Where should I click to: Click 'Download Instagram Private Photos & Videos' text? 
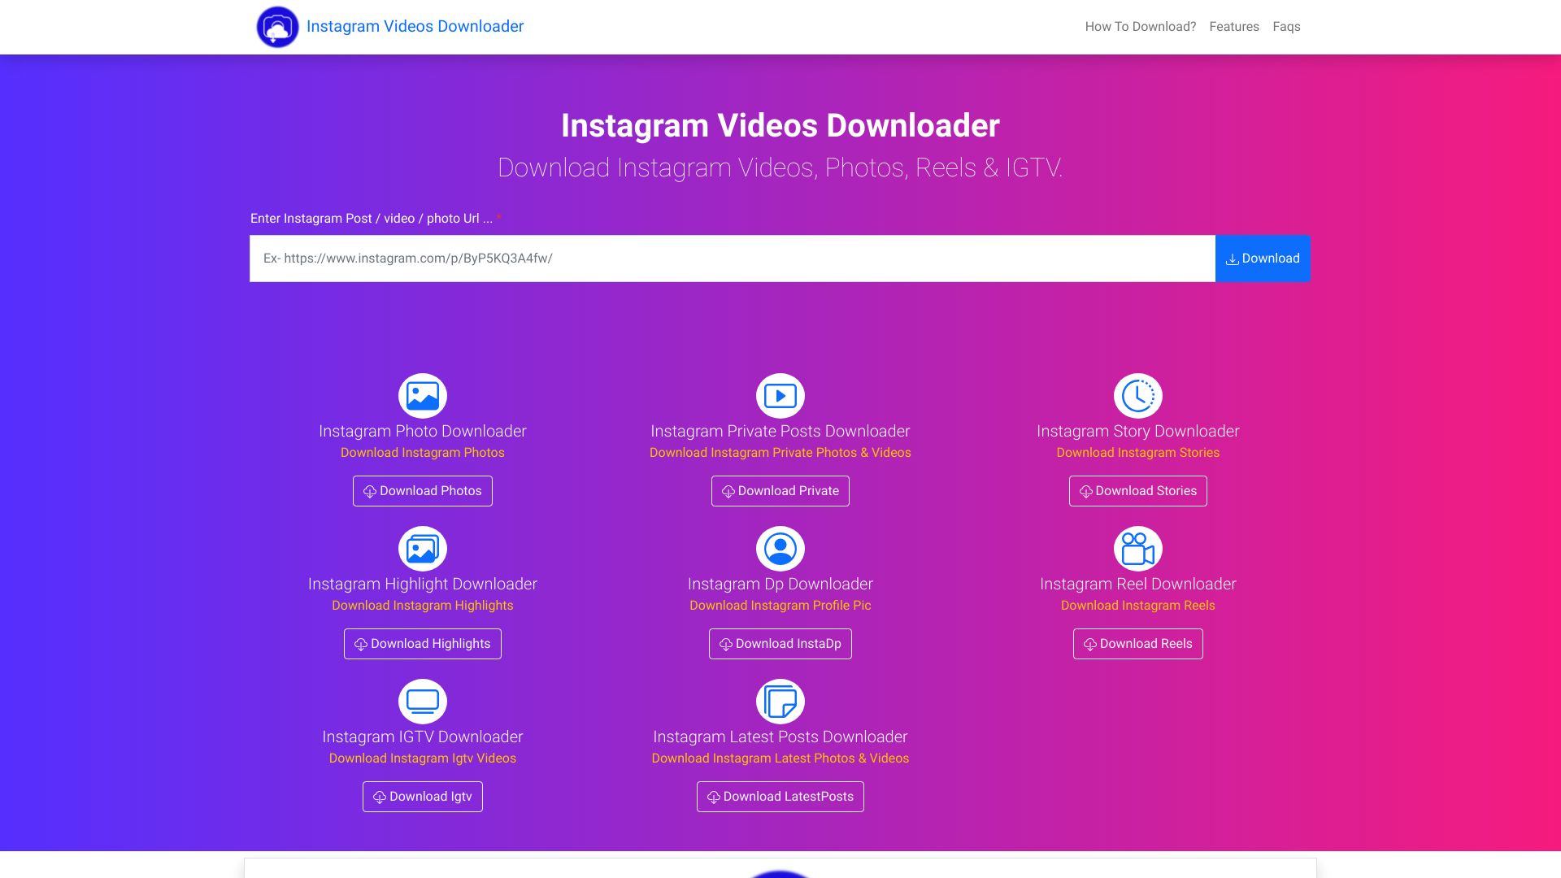(x=780, y=453)
